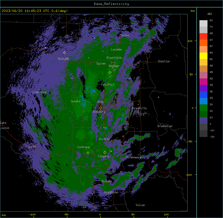
Task: Click the Limestone label
Action: point(40,92)
